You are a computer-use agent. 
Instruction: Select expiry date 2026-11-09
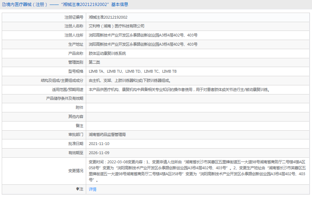click(x=99, y=153)
